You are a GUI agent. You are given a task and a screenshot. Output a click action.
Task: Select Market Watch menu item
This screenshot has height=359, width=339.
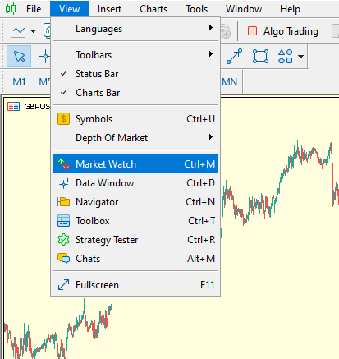tap(135, 164)
